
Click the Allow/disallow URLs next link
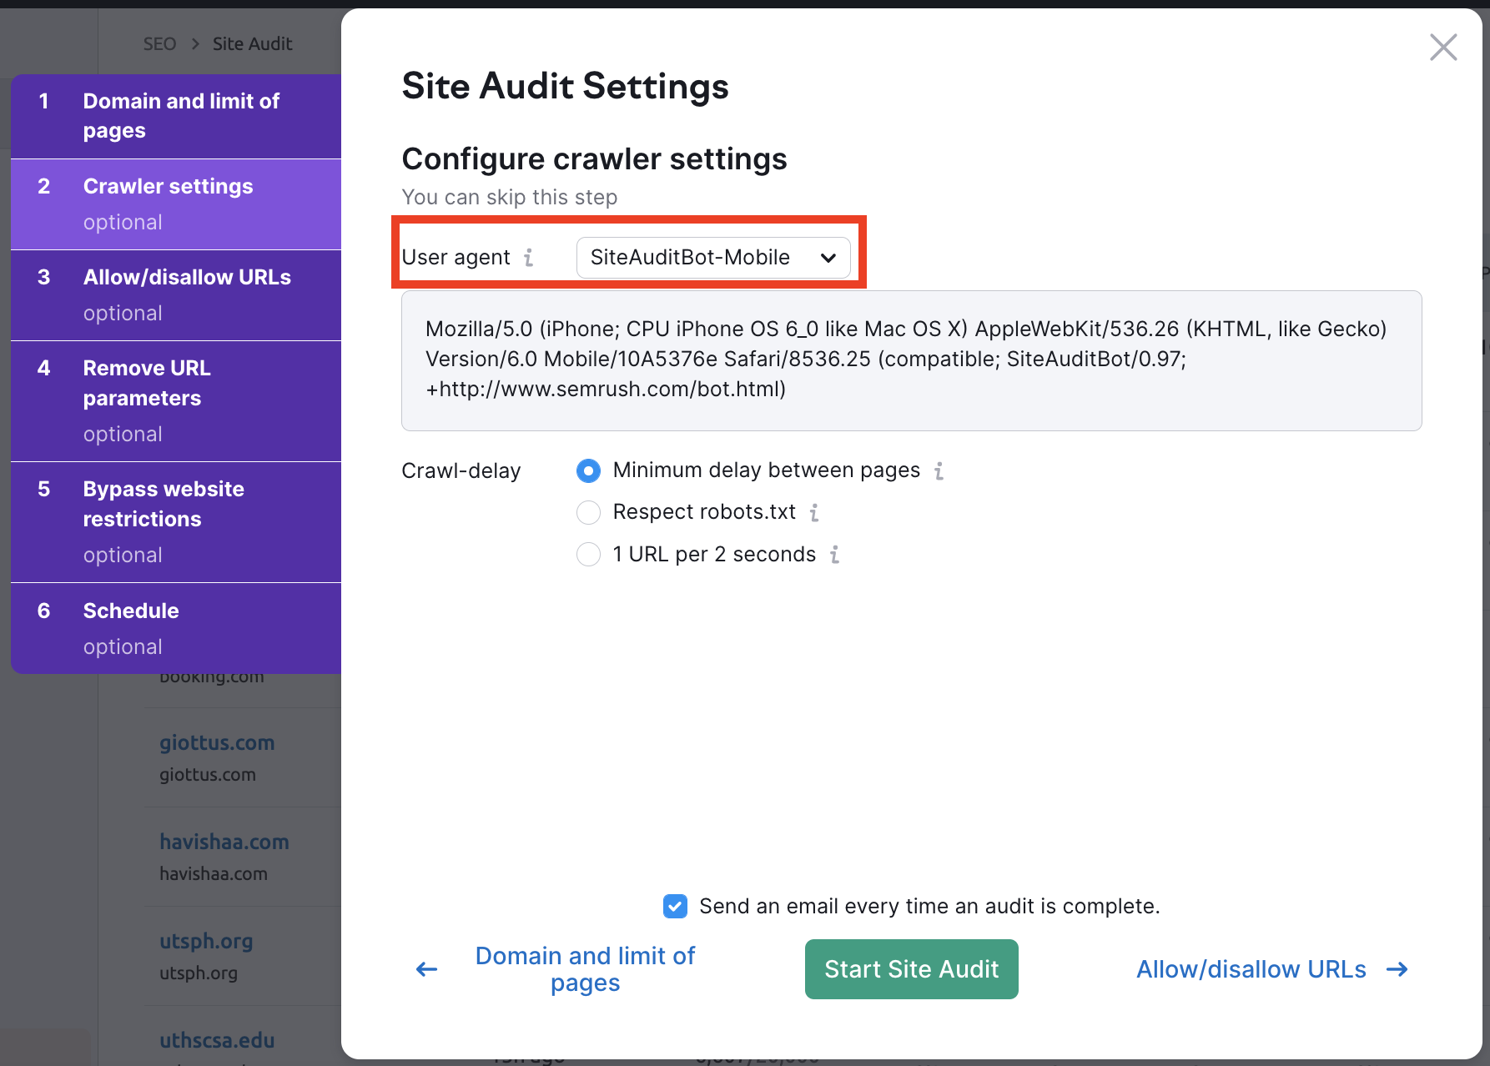click(1251, 969)
